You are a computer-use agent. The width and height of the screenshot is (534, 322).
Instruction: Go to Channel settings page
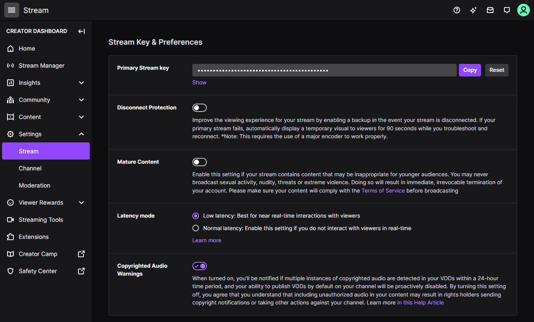pyautogui.click(x=30, y=168)
